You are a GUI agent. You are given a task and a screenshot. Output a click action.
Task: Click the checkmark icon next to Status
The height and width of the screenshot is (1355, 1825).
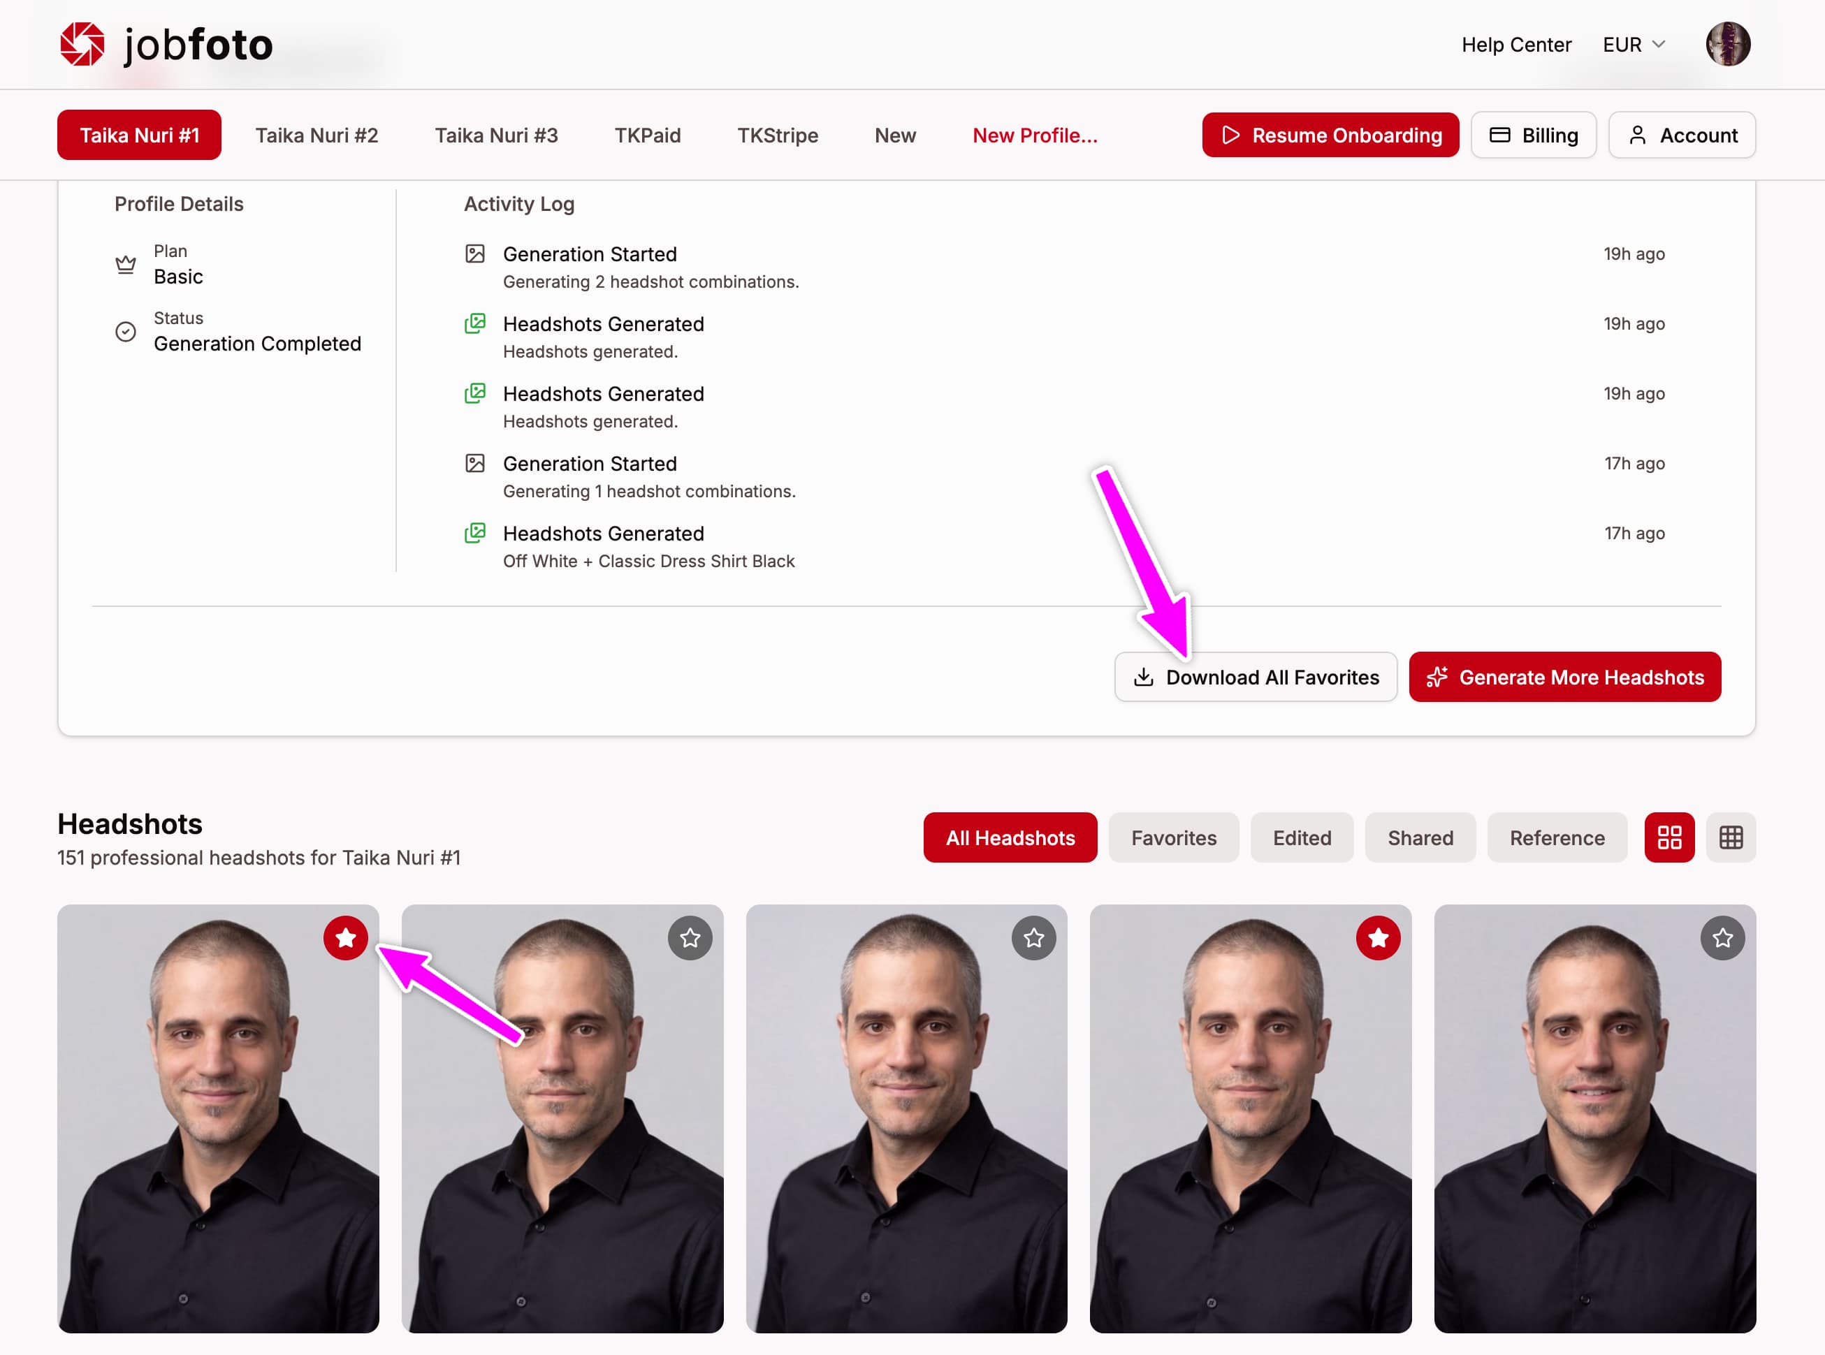pyautogui.click(x=126, y=331)
